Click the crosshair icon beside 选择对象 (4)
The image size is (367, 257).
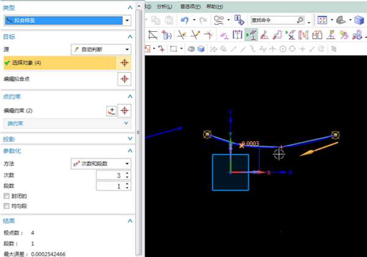tap(124, 63)
